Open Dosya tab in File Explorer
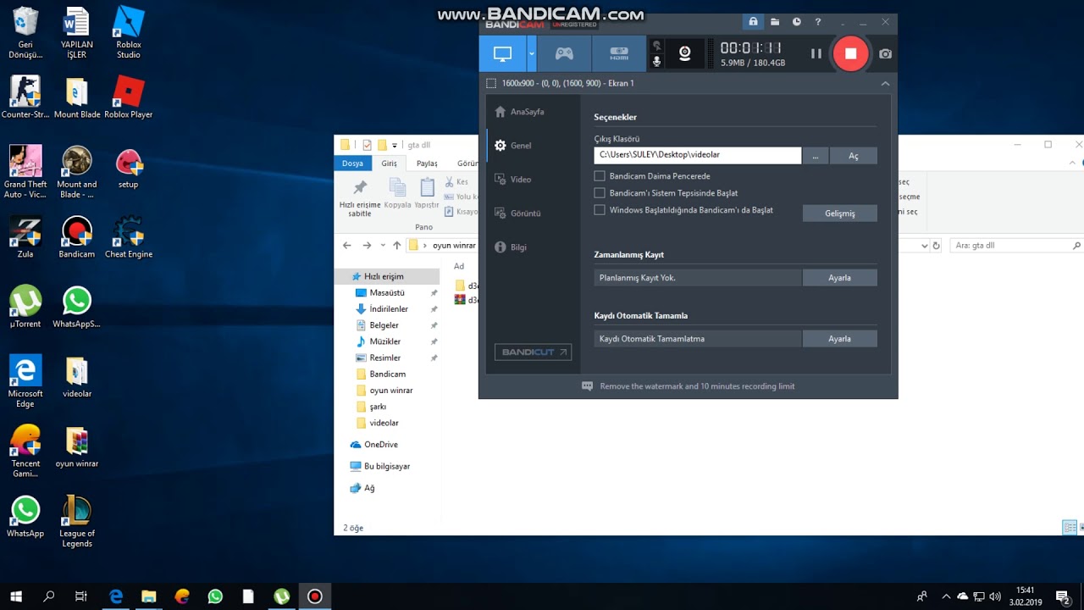The width and height of the screenshot is (1084, 610). tap(352, 164)
